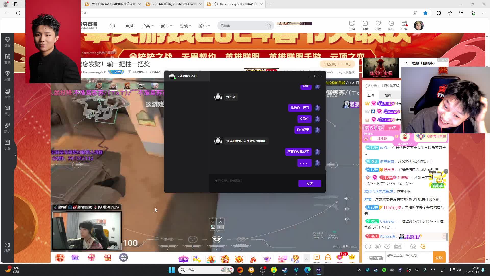This screenshot has width=490, height=276.
Task: Open 直播 in the left sidebar
Action: 7,59
